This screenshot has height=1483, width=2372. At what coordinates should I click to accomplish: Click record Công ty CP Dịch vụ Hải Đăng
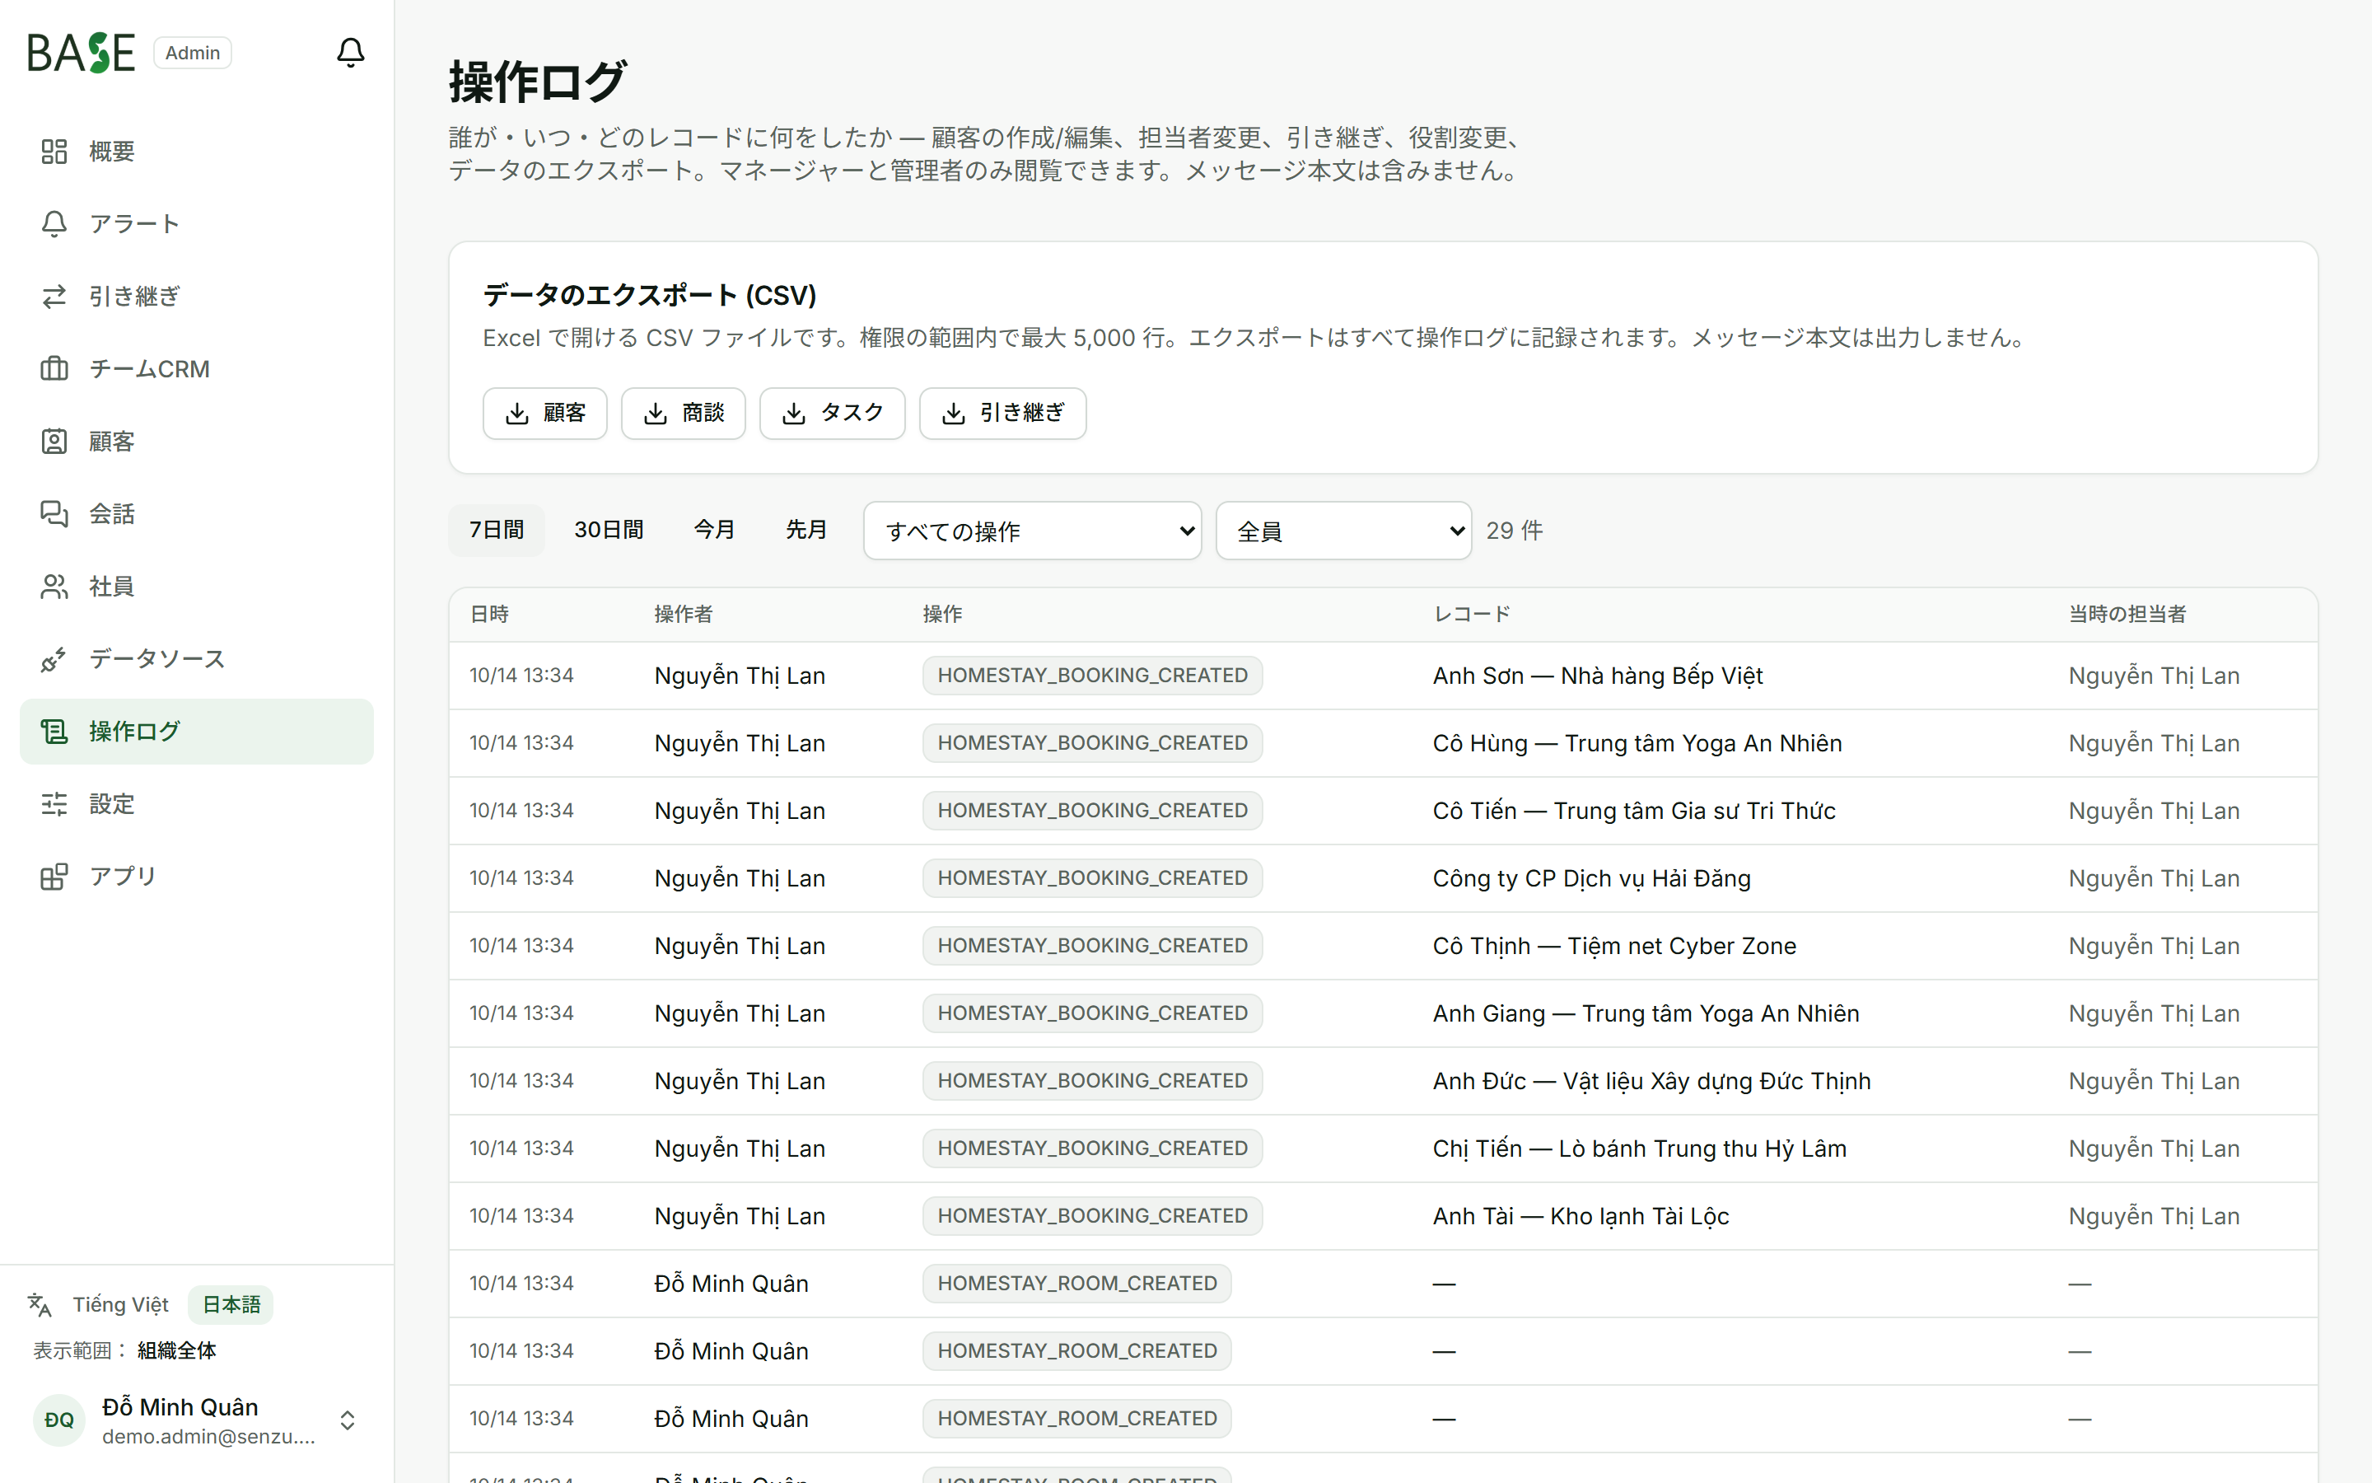(x=1592, y=879)
